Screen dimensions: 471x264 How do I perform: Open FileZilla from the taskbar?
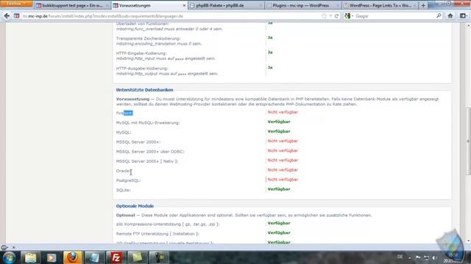pyautogui.click(x=116, y=257)
